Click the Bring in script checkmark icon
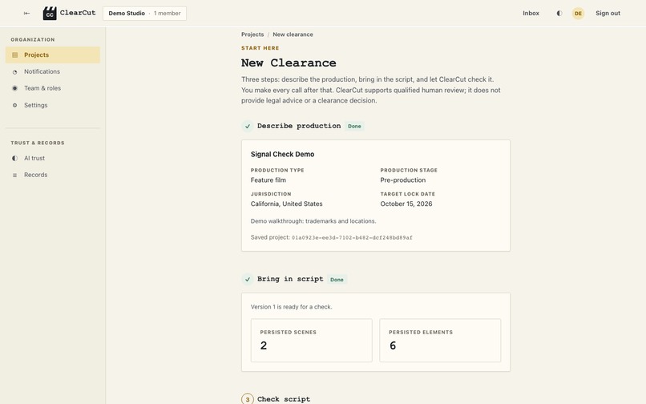 (x=247, y=279)
